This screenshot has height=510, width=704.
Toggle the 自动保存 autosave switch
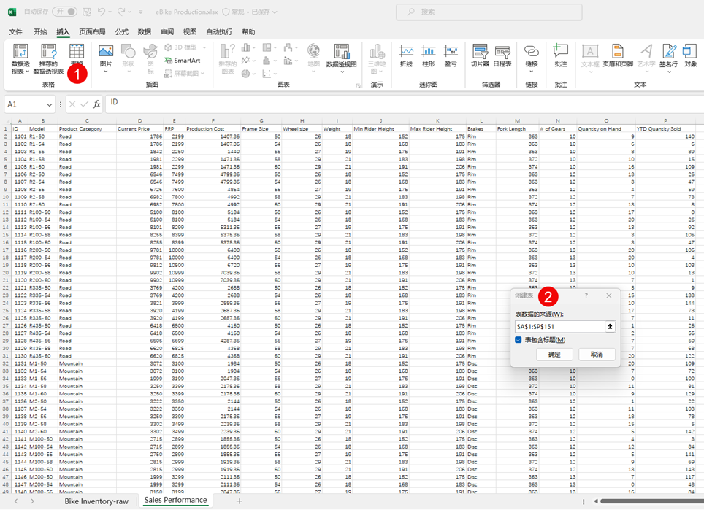65,12
